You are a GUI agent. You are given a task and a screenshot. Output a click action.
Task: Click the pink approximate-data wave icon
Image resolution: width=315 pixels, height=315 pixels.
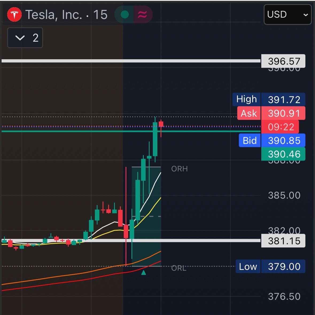(142, 14)
